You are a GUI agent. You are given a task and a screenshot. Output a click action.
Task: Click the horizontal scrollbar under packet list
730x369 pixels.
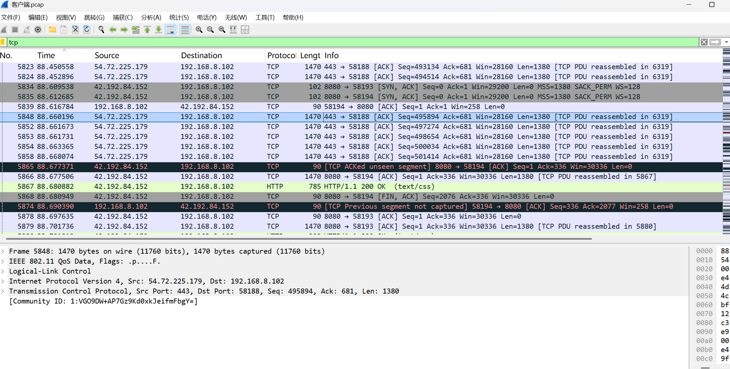(x=299, y=239)
